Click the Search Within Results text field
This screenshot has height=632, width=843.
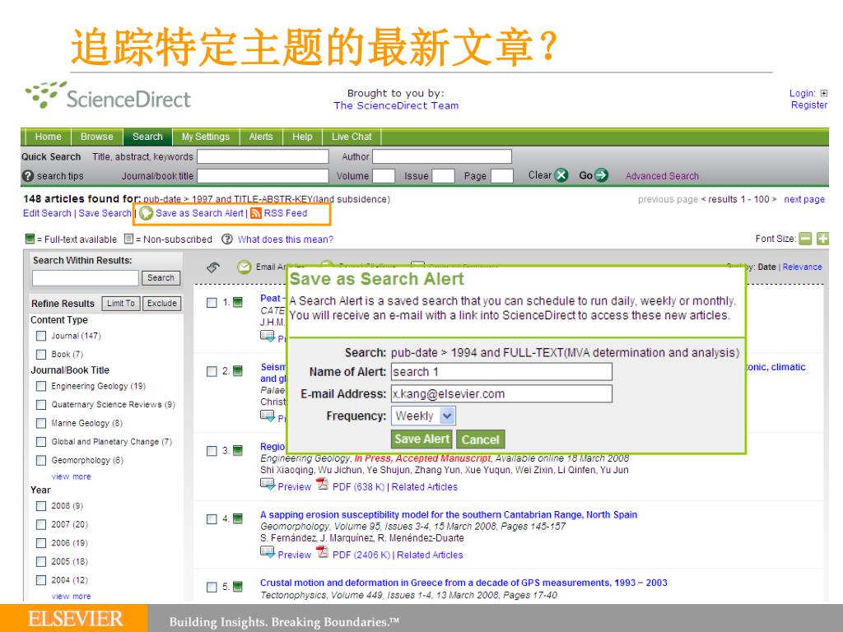pyautogui.click(x=86, y=278)
